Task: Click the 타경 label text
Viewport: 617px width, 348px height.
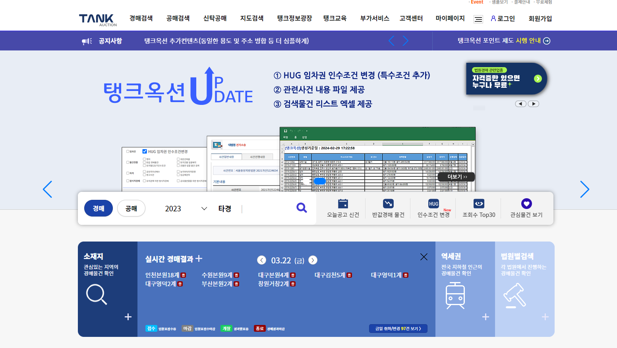Action: (x=225, y=209)
